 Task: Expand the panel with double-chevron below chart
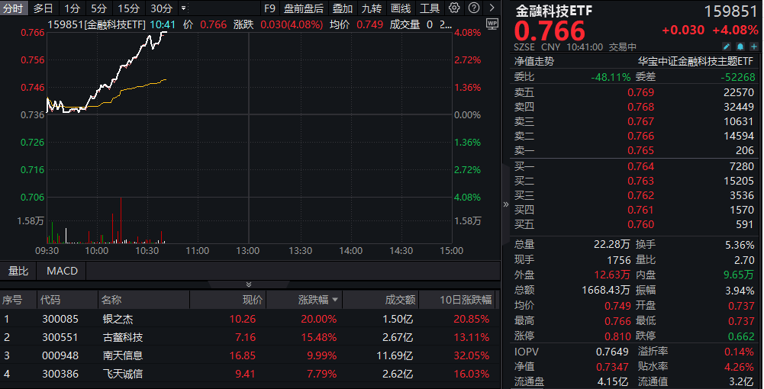click(248, 285)
